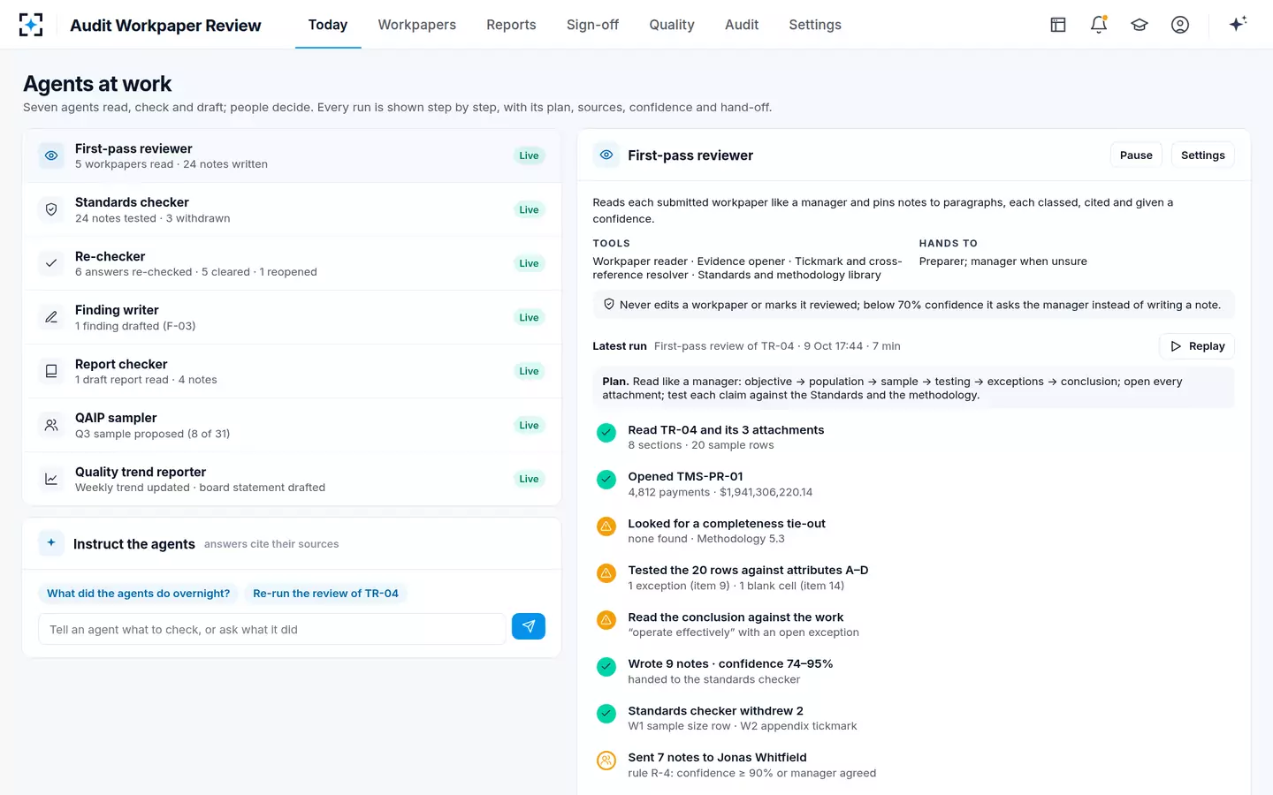The image size is (1273, 795).
Task: Open the graduation cap learning icon
Action: pyautogui.click(x=1140, y=25)
